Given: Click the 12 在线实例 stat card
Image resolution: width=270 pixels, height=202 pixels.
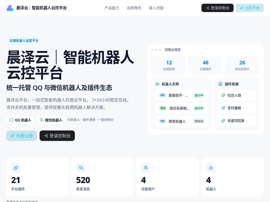Looking at the screenshot, I should click(169, 65).
